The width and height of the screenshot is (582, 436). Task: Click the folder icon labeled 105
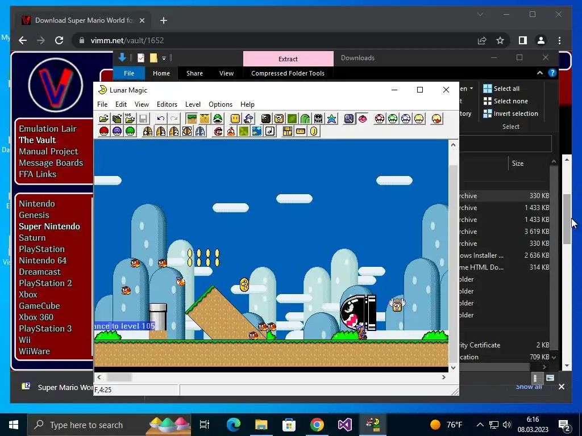coord(130,119)
